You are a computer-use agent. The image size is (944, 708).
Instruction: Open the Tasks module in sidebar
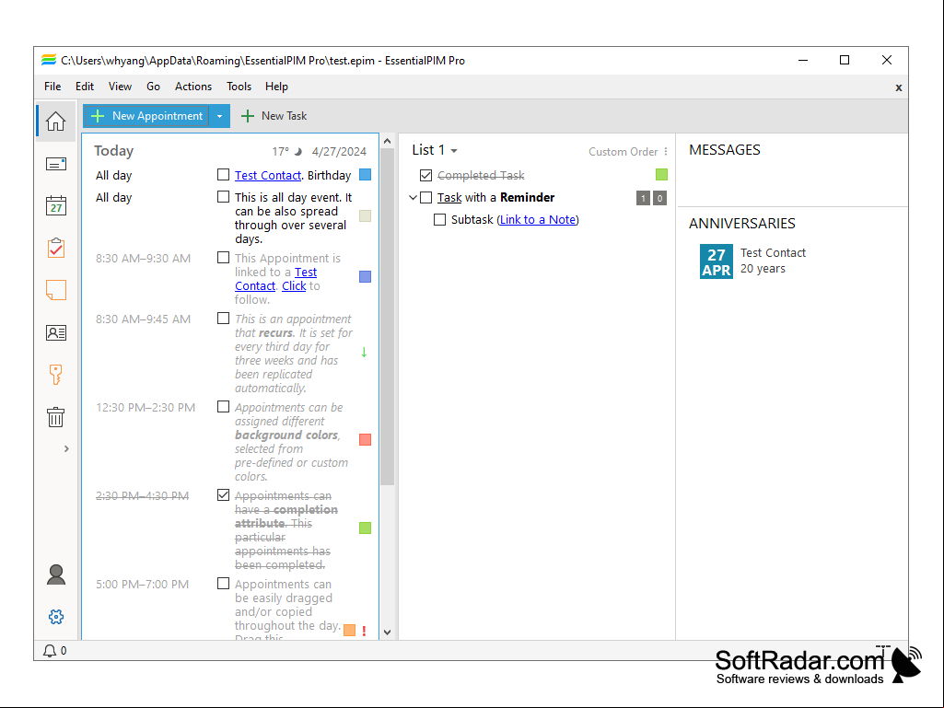click(x=56, y=248)
